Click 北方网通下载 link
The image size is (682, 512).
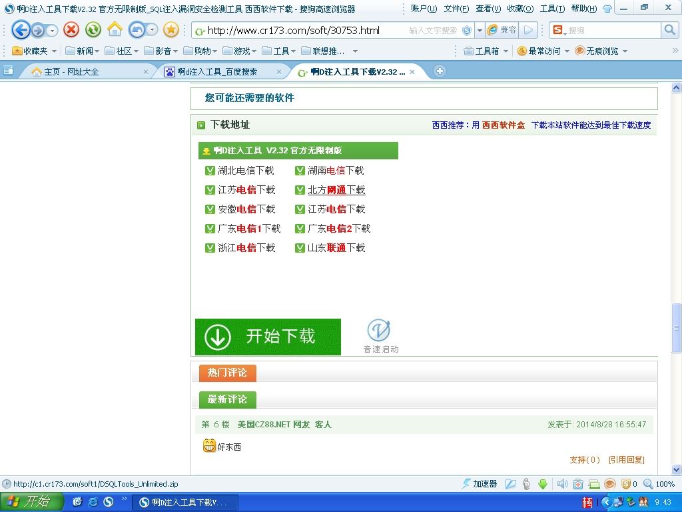(x=336, y=190)
